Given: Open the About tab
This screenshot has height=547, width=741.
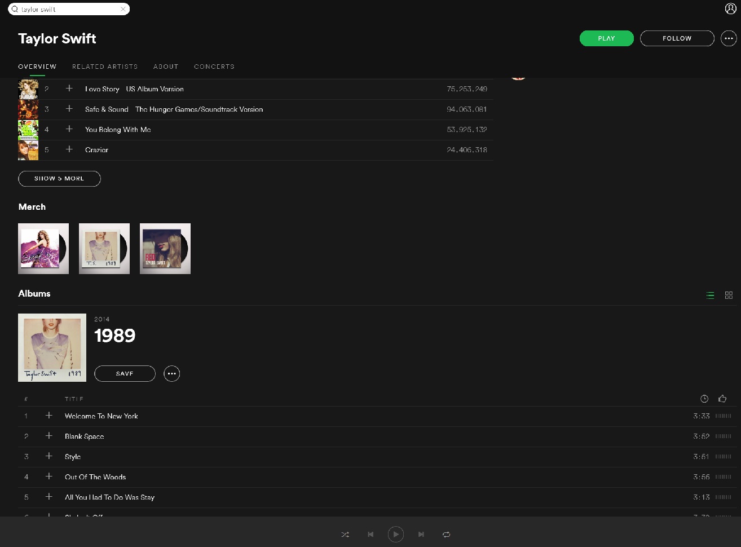Looking at the screenshot, I should [x=166, y=67].
